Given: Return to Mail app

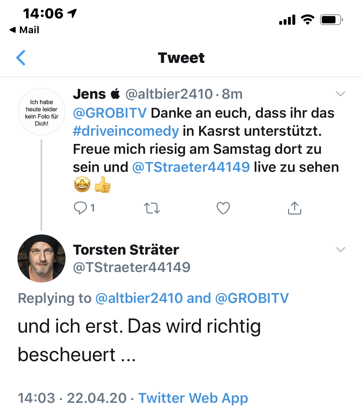Looking at the screenshot, I should tap(24, 30).
